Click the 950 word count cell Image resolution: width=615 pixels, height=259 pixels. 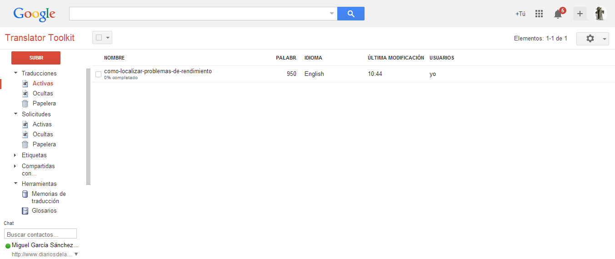(x=291, y=74)
